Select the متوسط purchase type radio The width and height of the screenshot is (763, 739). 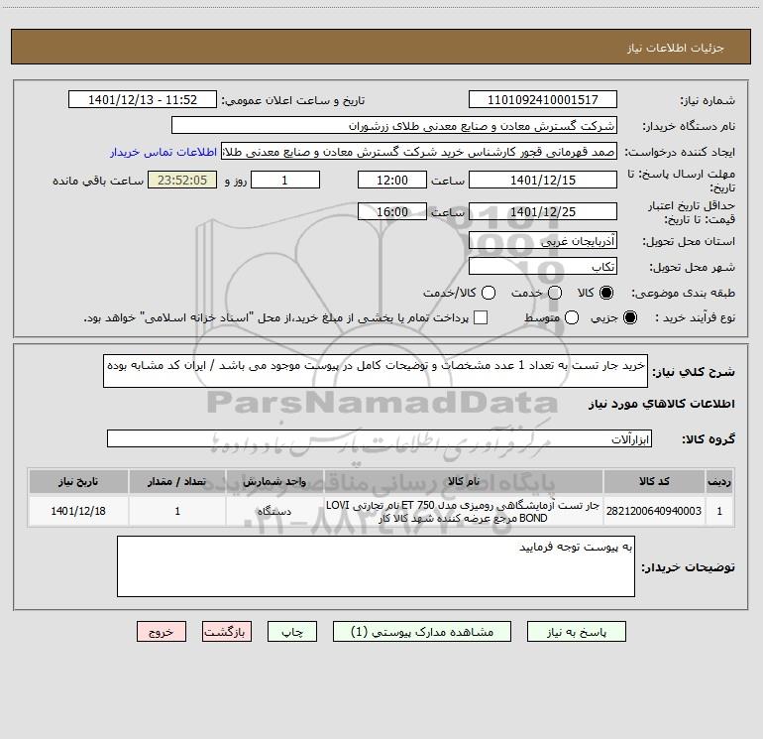pos(572,317)
